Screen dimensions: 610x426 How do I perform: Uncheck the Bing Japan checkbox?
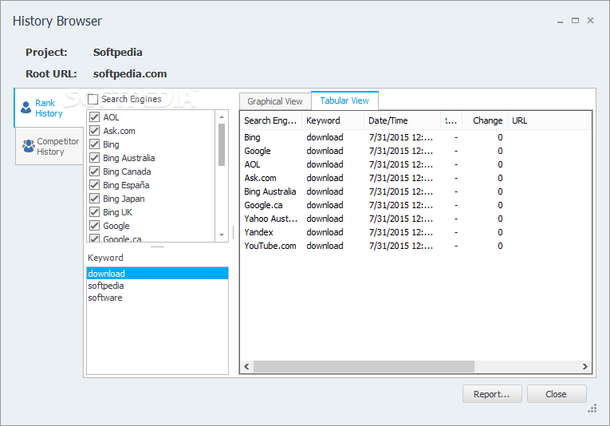(x=95, y=199)
